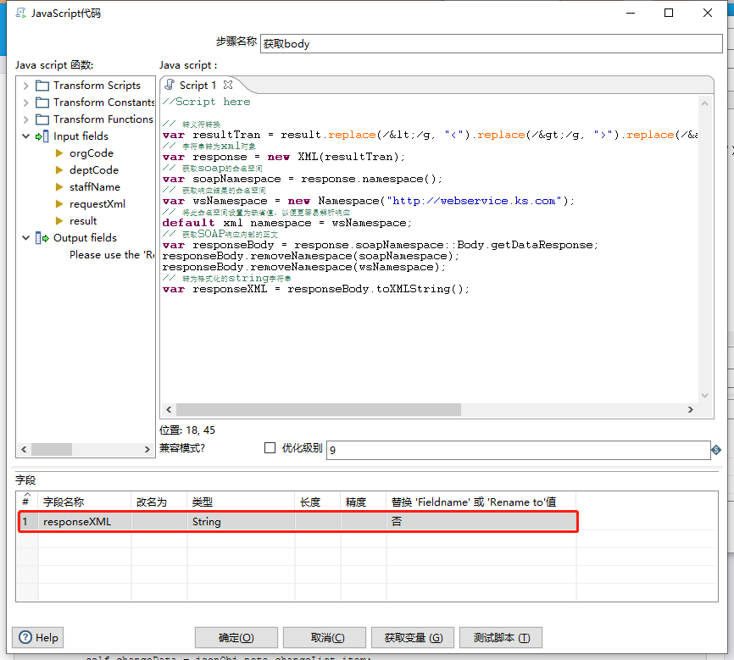Click the arrow icon beside deptCode
The image size is (734, 660).
[59, 170]
